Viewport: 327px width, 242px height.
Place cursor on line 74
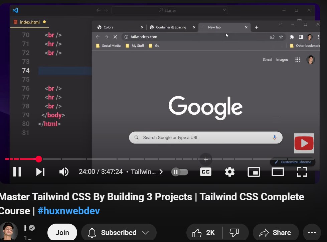click(x=65, y=71)
